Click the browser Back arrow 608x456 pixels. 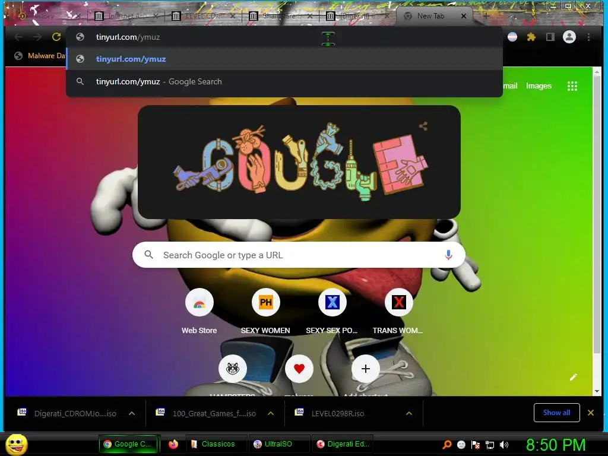[18, 37]
